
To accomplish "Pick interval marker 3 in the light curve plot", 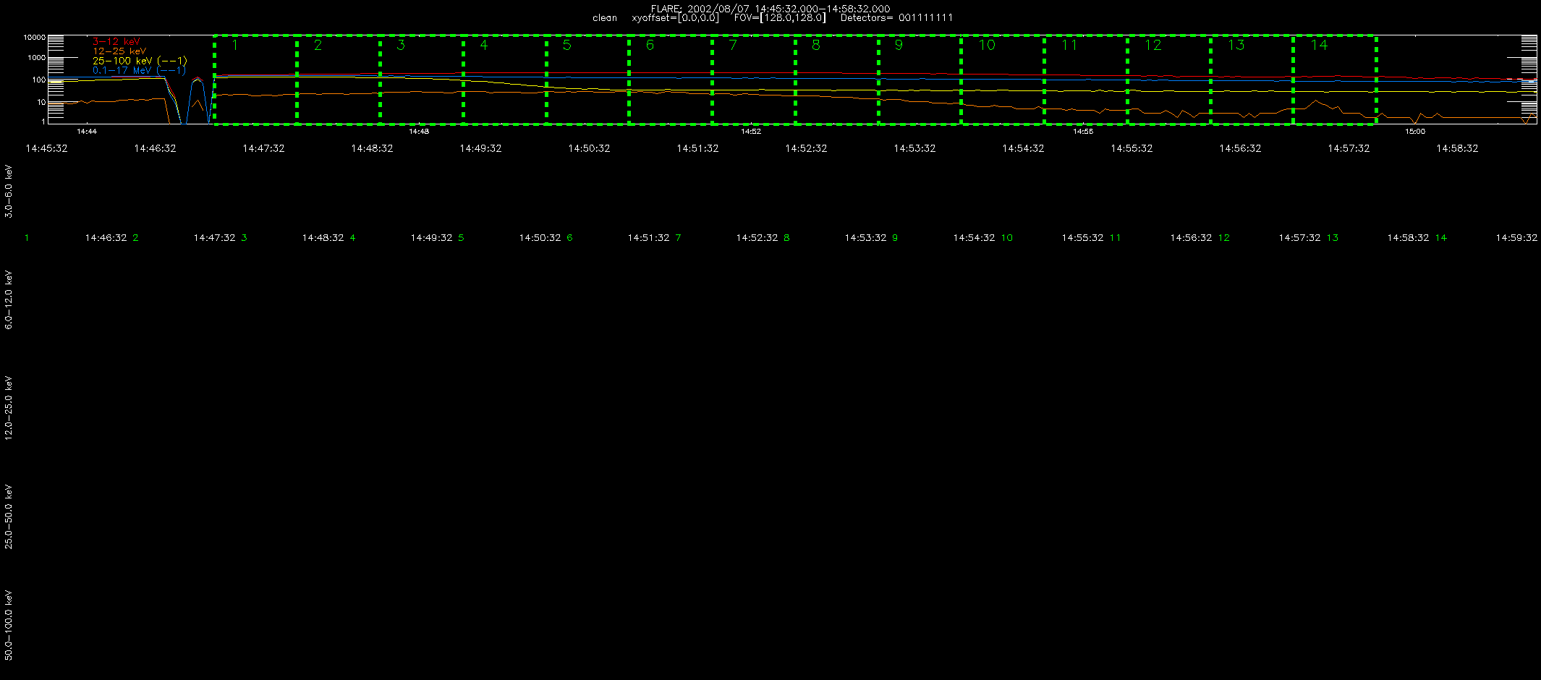I will tap(401, 45).
